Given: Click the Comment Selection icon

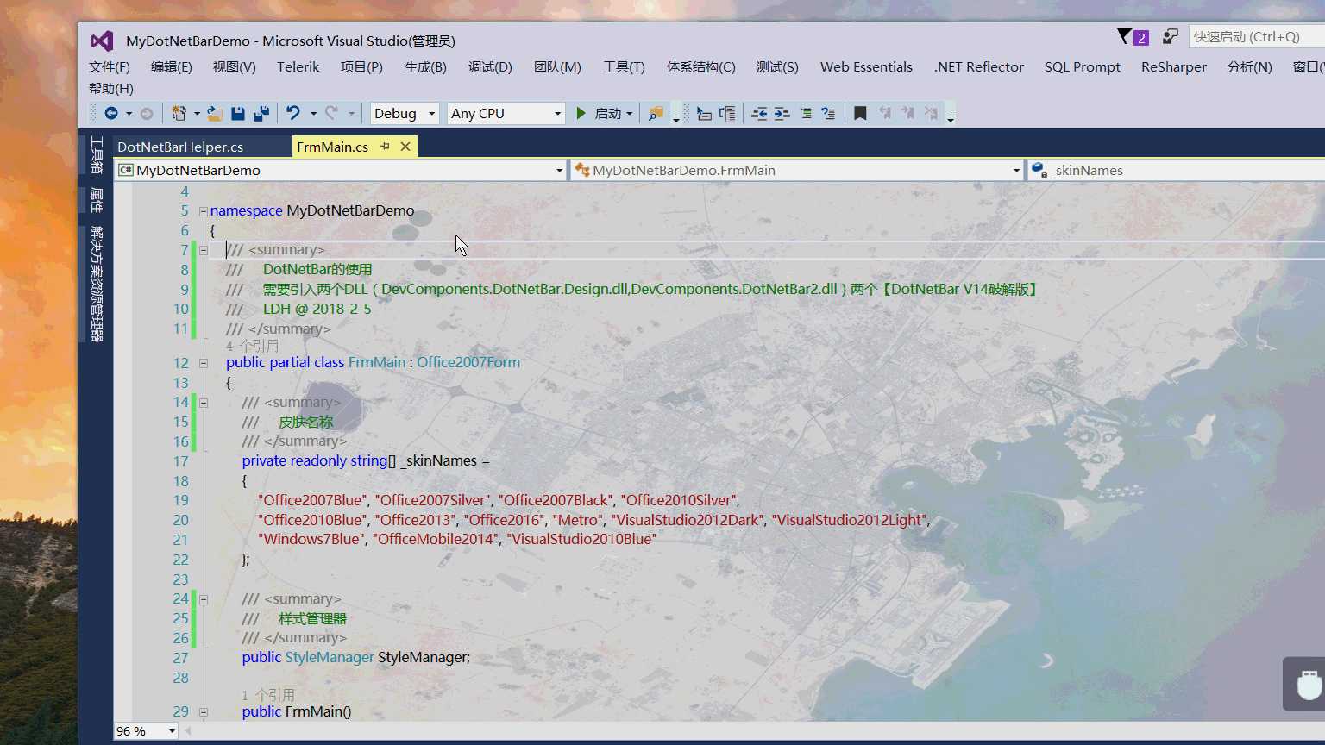Looking at the screenshot, I should click(x=806, y=113).
